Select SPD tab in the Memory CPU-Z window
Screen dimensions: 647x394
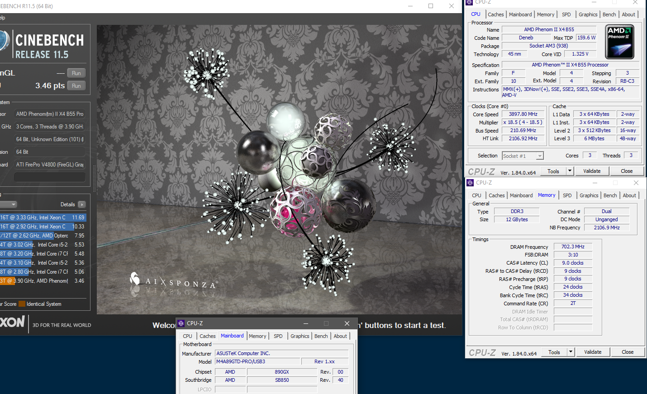[x=567, y=195]
